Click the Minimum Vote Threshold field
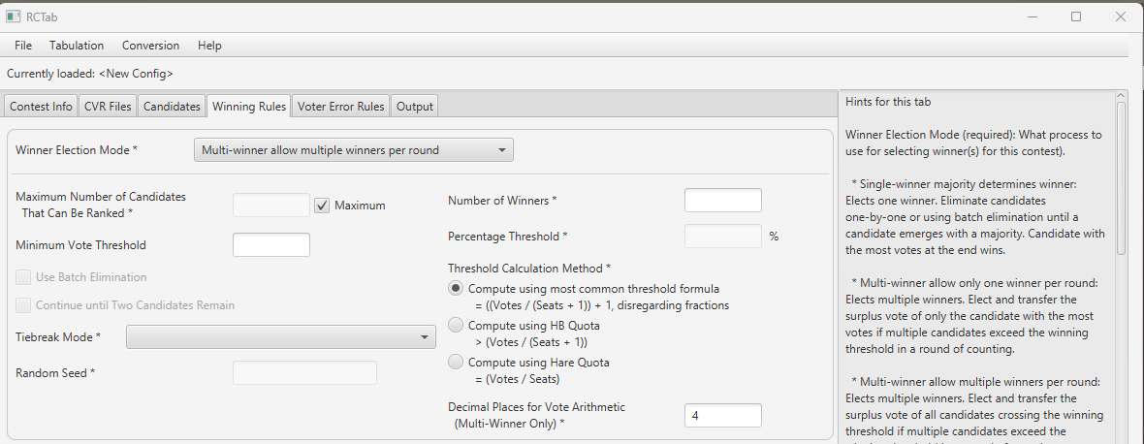 (x=271, y=245)
